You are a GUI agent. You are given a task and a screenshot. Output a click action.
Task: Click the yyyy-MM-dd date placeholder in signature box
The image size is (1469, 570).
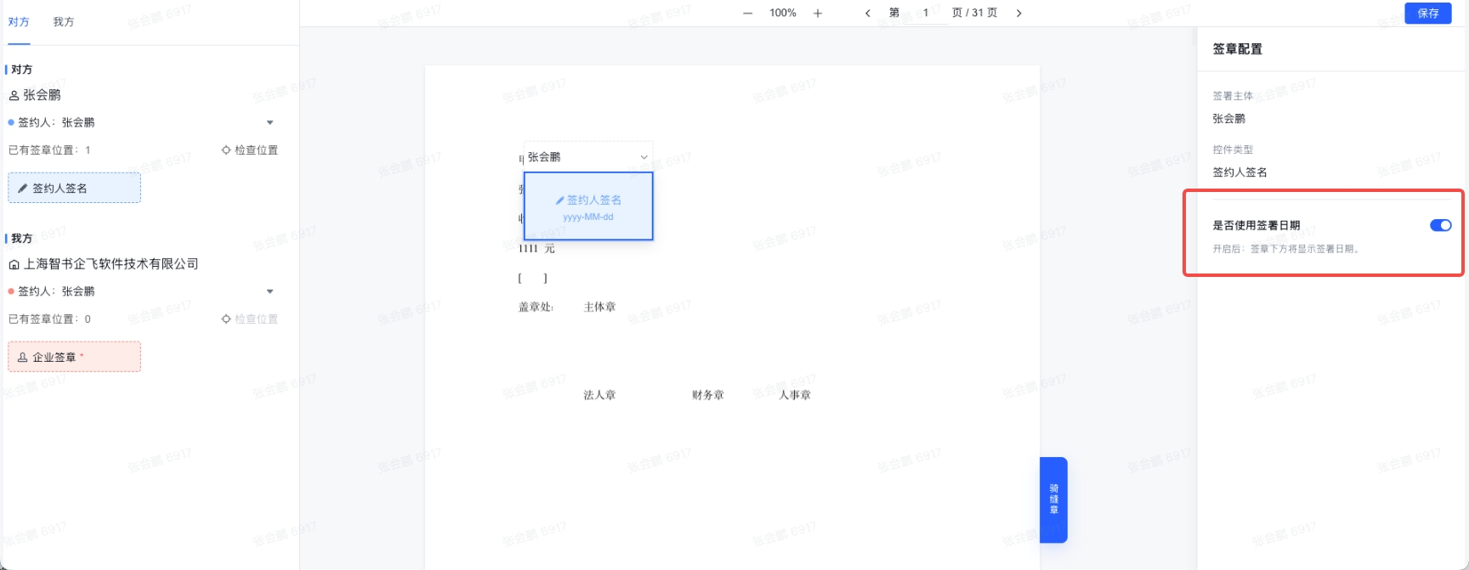(588, 217)
